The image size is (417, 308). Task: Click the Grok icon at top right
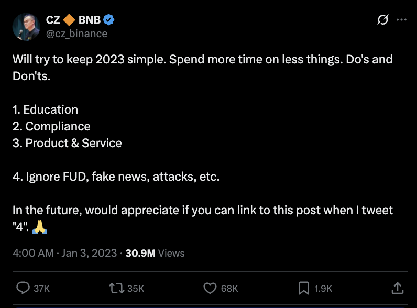(383, 20)
